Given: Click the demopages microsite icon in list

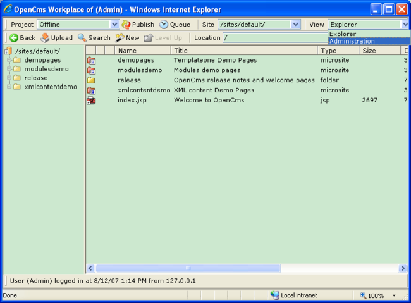Looking at the screenshot, I should click(91, 61).
